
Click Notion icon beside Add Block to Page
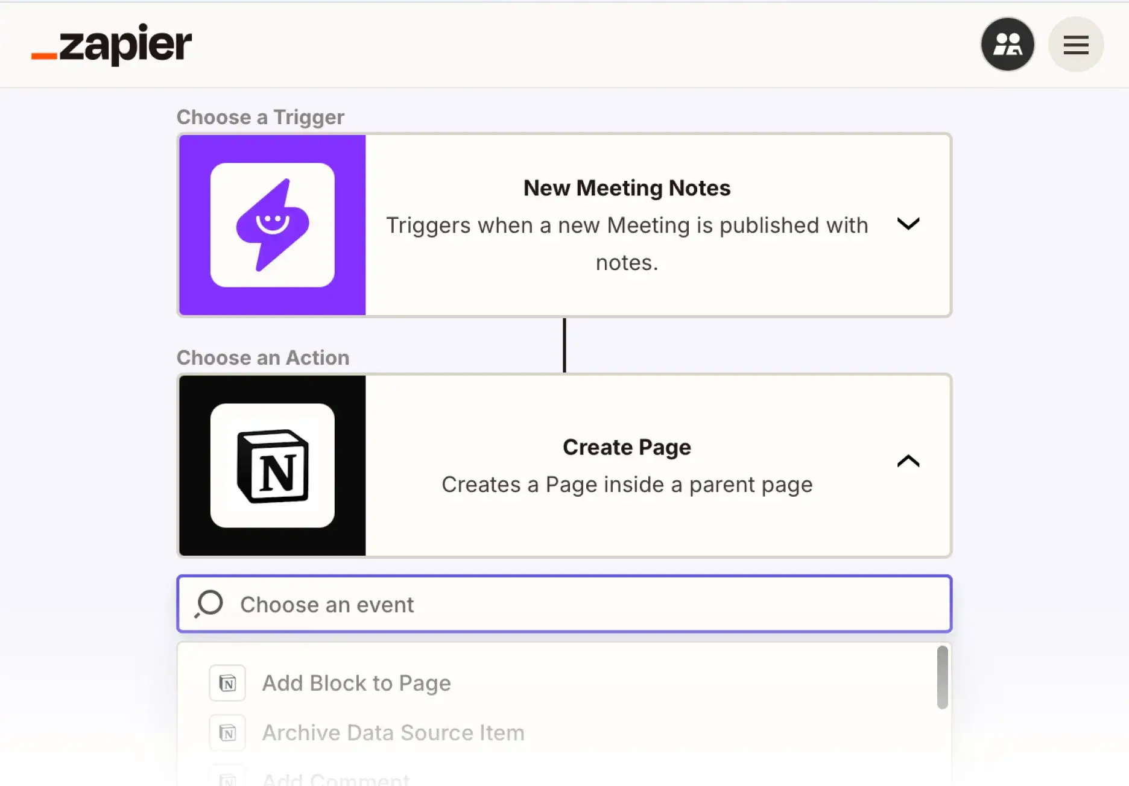coord(227,683)
